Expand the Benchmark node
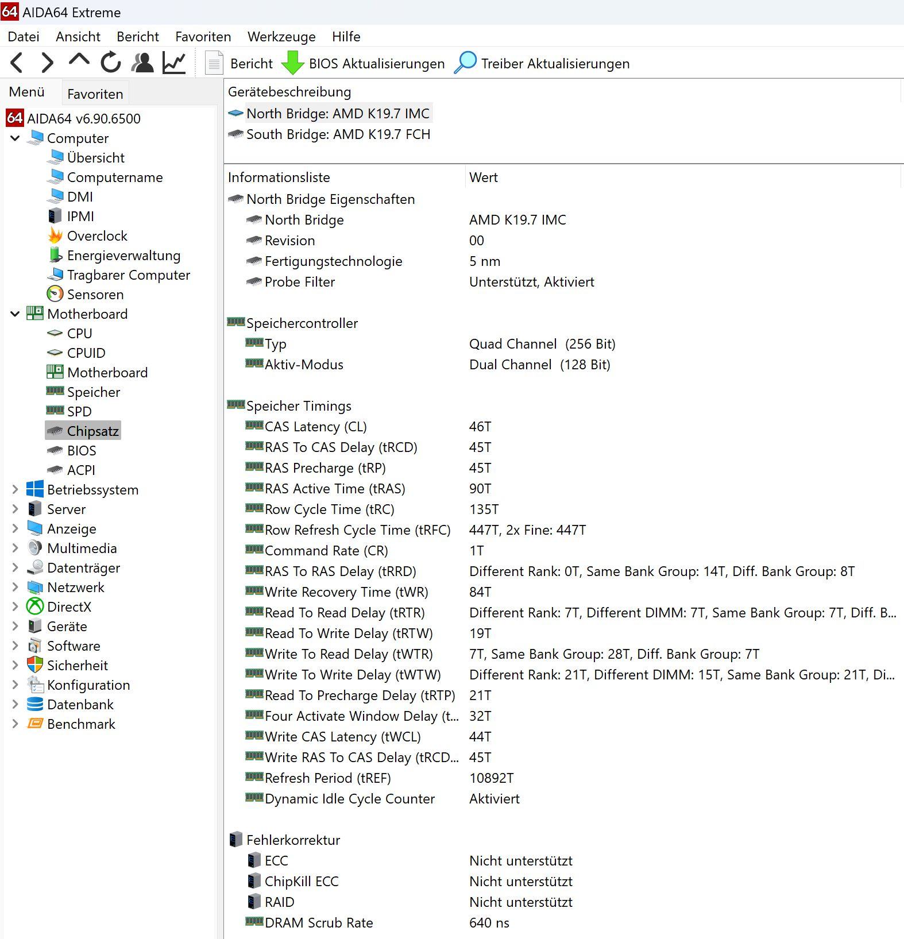904x939 pixels. coord(16,724)
